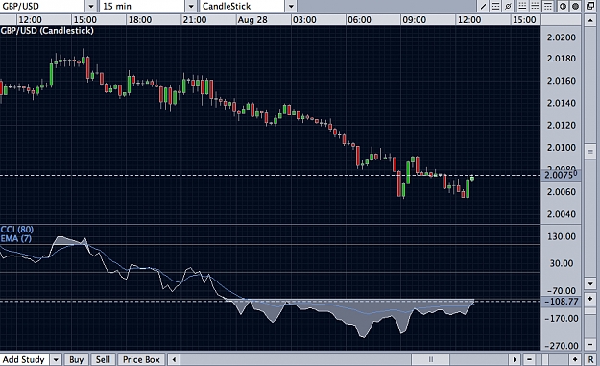This screenshot has height=366, width=600.
Task: Choose the dotted-top solid-bottom line style icon
Action: pyautogui.click(x=522, y=6)
